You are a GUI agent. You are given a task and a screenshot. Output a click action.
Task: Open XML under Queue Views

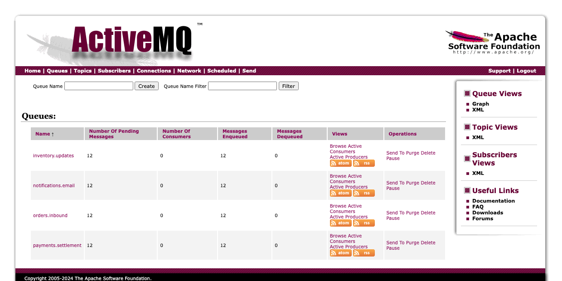(478, 110)
